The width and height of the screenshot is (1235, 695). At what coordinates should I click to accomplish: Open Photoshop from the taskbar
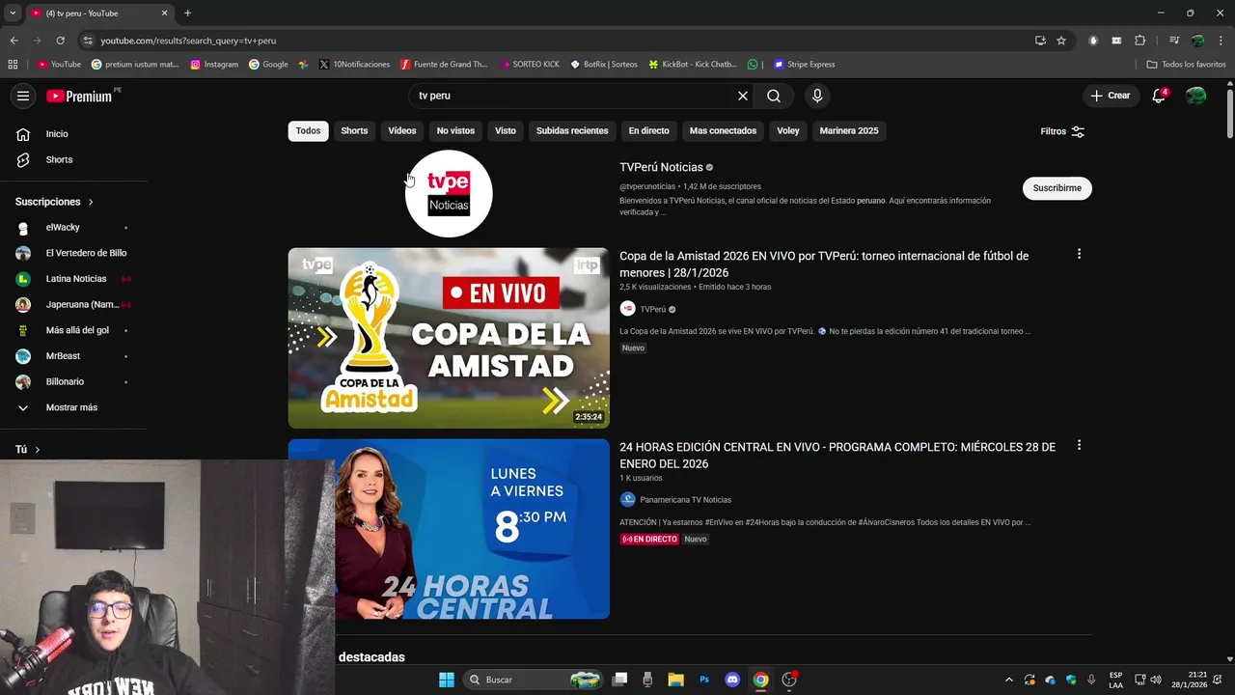pos(704,680)
